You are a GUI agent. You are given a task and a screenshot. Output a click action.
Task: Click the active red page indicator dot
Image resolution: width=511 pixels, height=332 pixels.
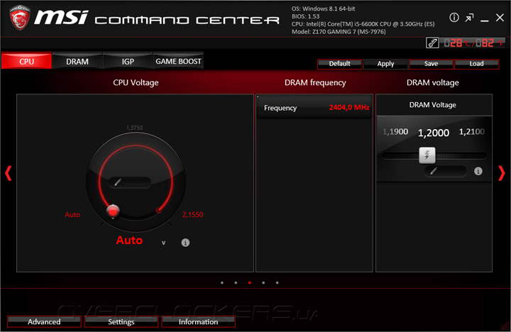click(x=250, y=283)
